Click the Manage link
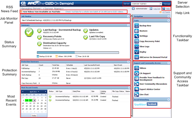 (x=167, y=4)
